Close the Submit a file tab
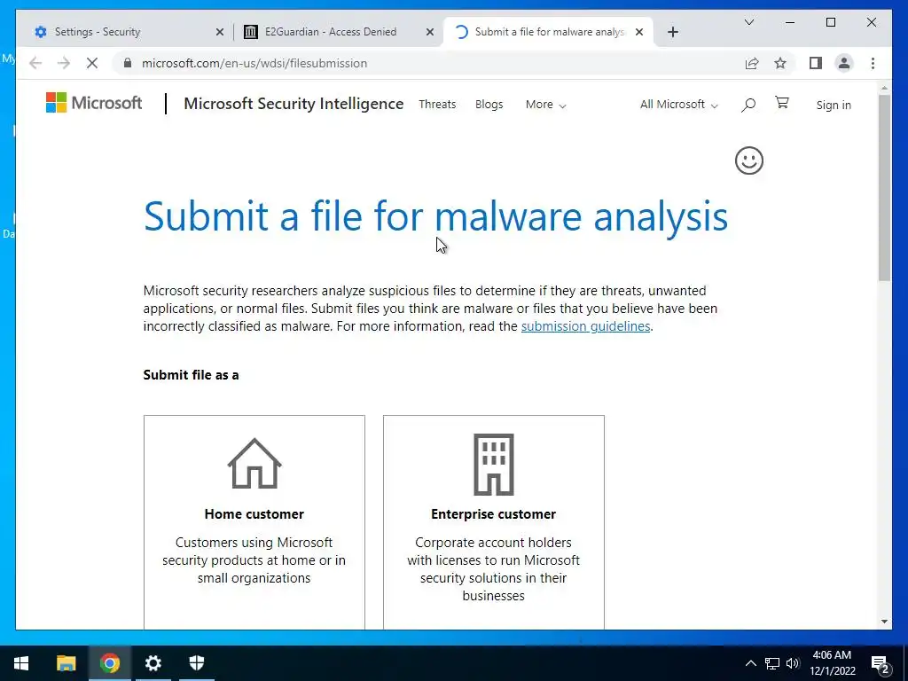Screen dimensions: 908x681 [x=638, y=32]
